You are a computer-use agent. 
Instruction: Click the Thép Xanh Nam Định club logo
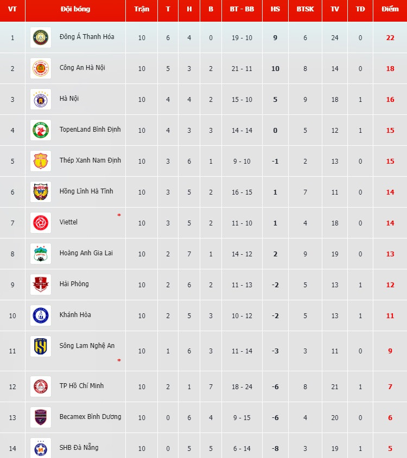(x=41, y=161)
